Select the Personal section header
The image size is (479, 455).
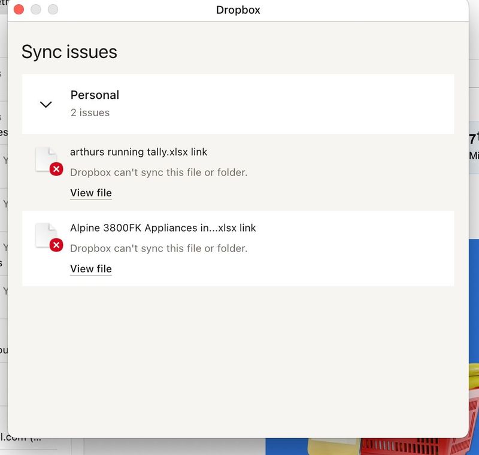(x=95, y=95)
